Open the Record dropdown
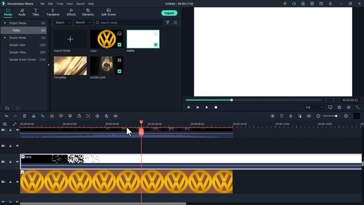364x205 pixels. pyautogui.click(x=83, y=23)
